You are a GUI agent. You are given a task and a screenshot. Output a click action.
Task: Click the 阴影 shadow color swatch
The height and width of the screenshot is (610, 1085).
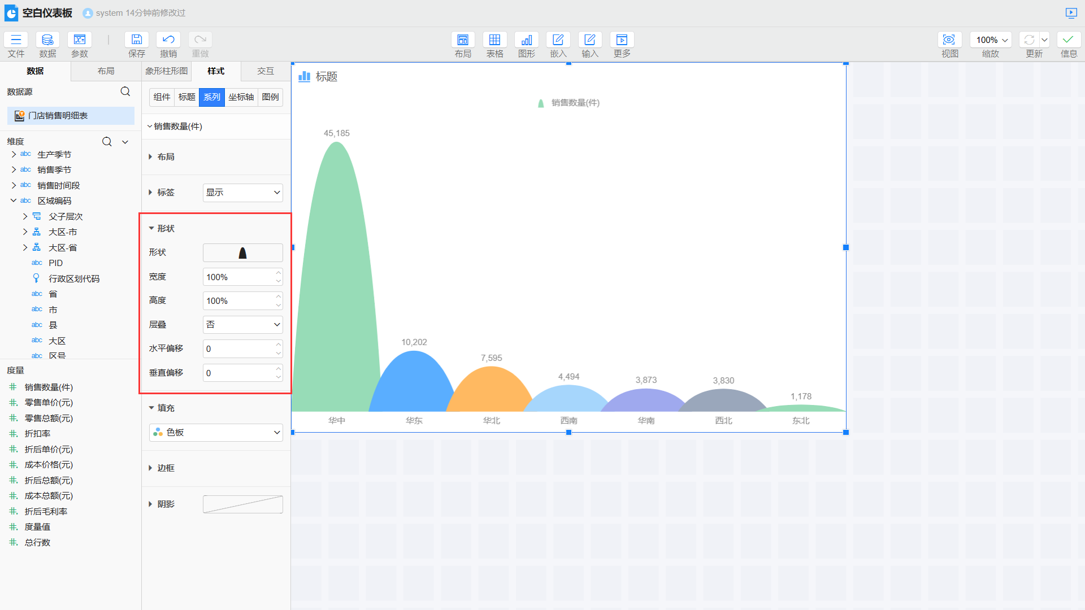[x=242, y=504]
